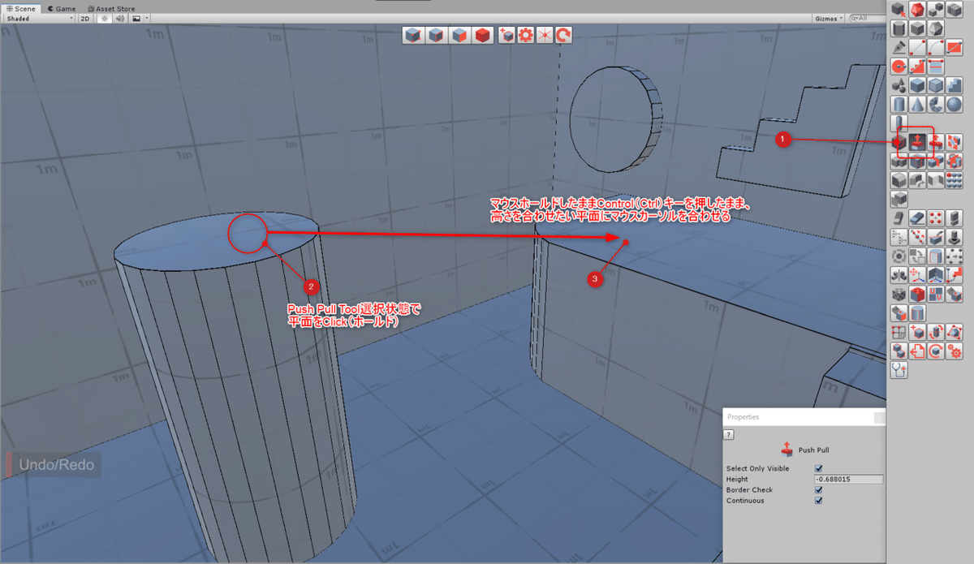Viewport: 974px width, 564px height.
Task: Click the export page with red arrow icon
Action: pos(918,351)
